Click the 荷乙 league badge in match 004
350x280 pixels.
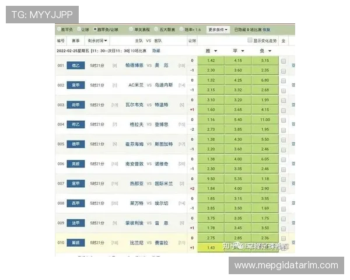76,124
